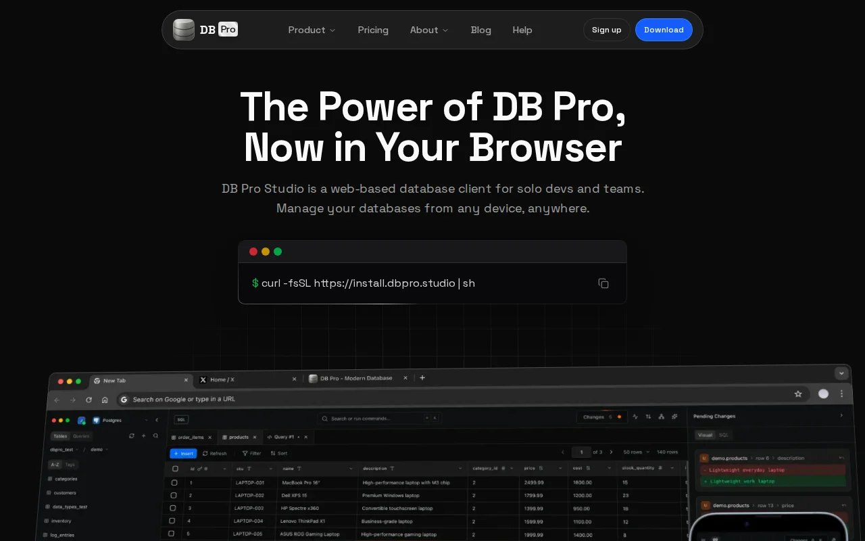Open the browser profile avatar
865x541 pixels.
pyautogui.click(x=823, y=394)
